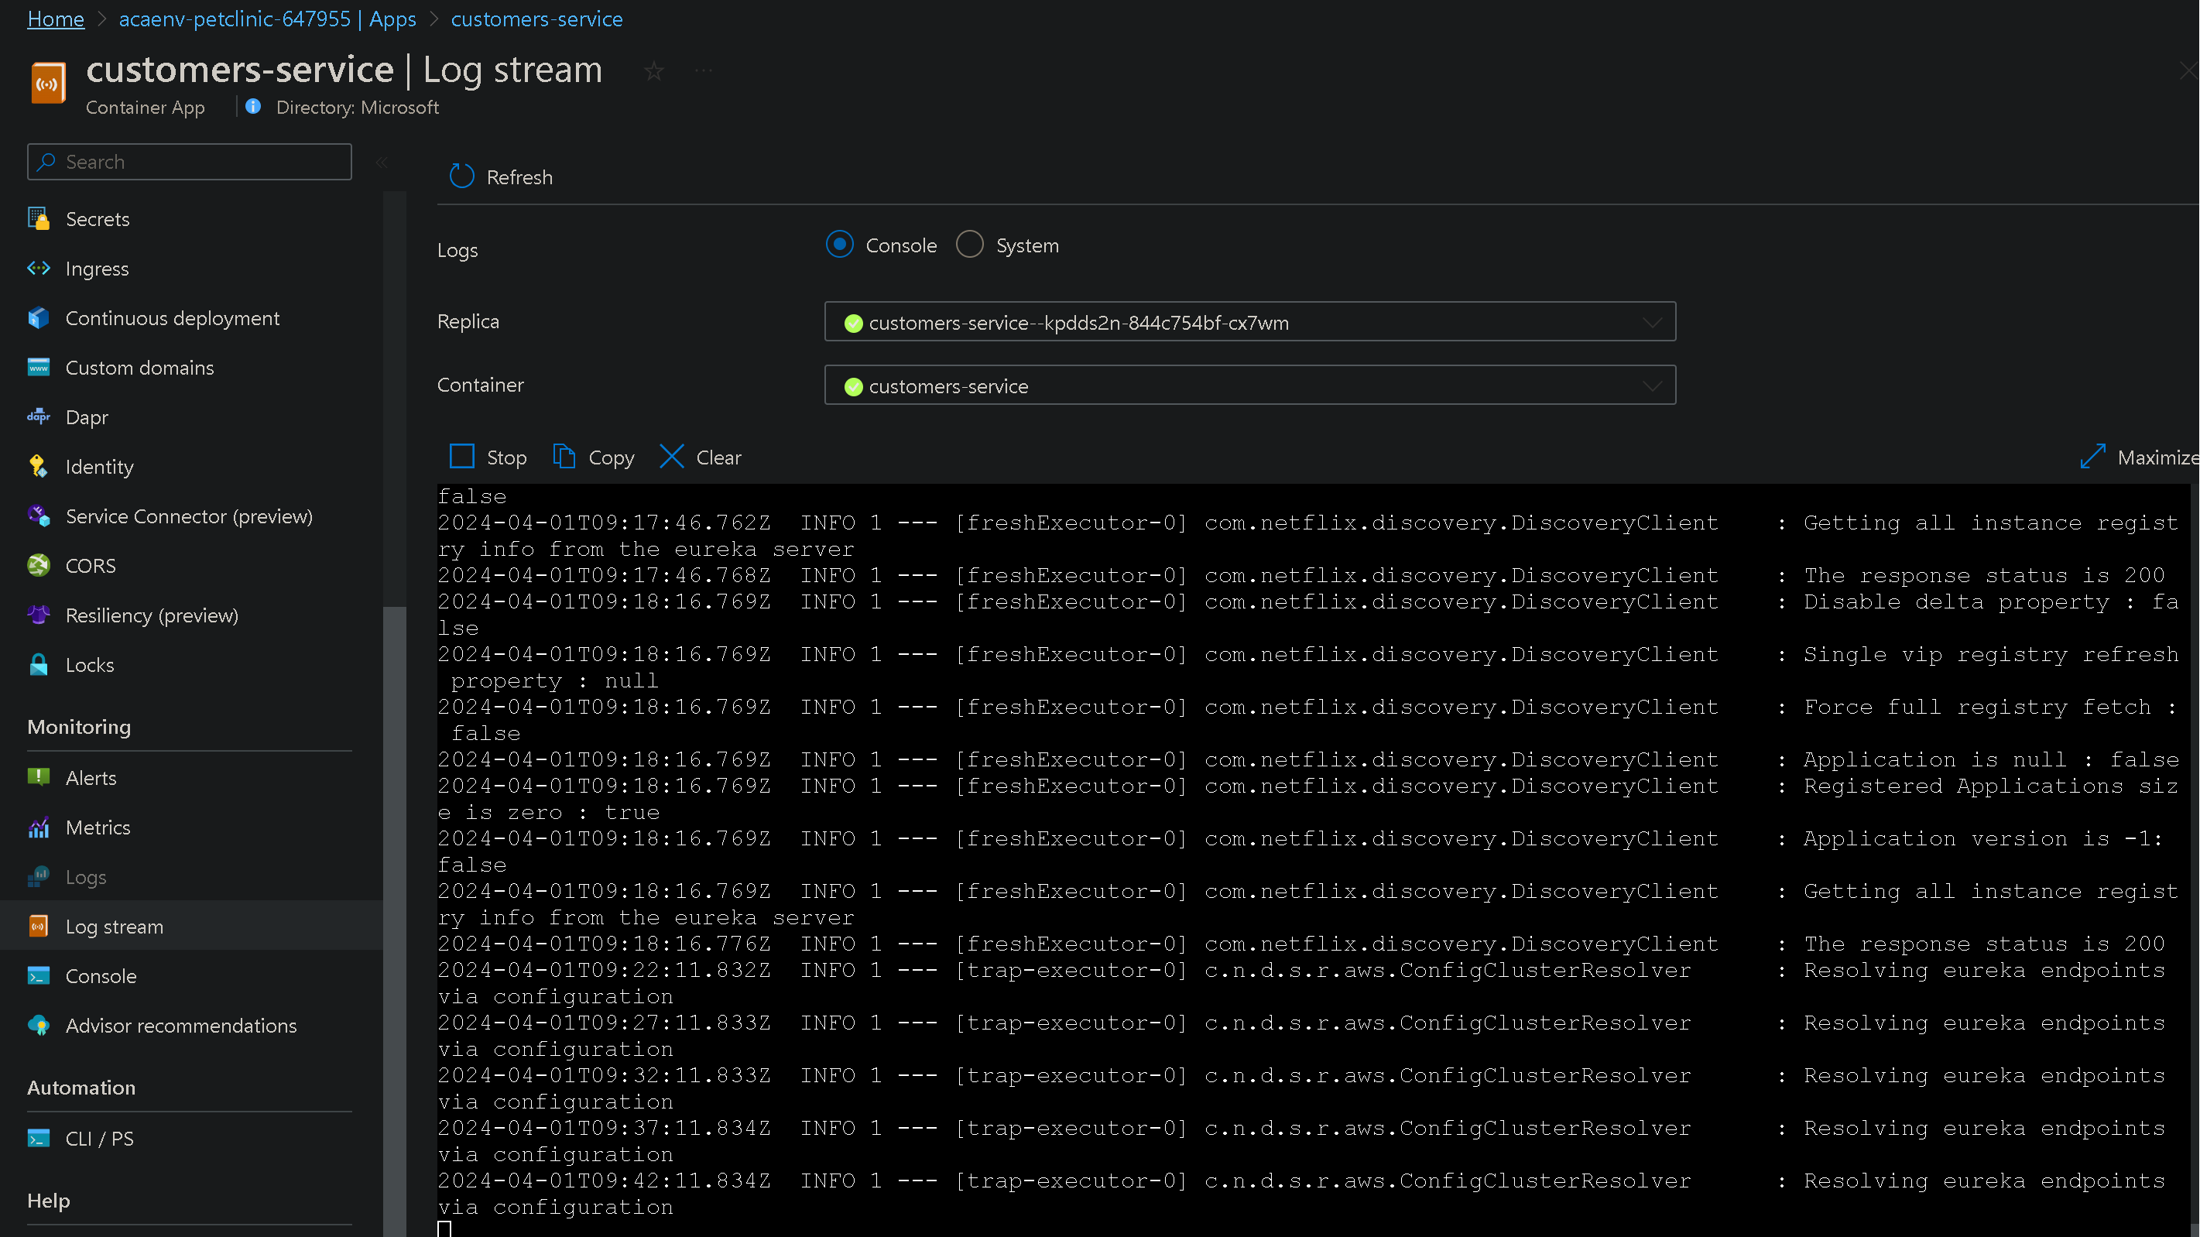Image resolution: width=2200 pixels, height=1237 pixels.
Task: Select the Console radio button for logs
Action: click(838, 245)
